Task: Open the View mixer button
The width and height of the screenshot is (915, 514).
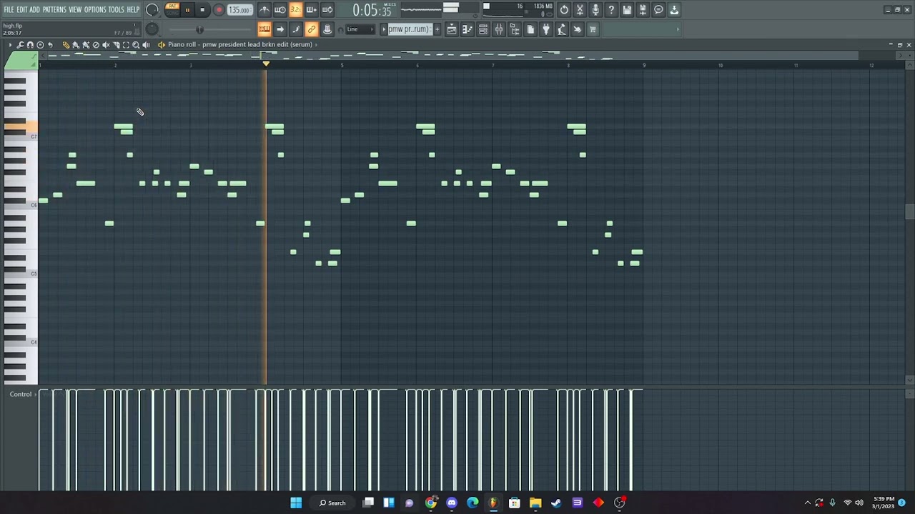Action: coord(499,29)
